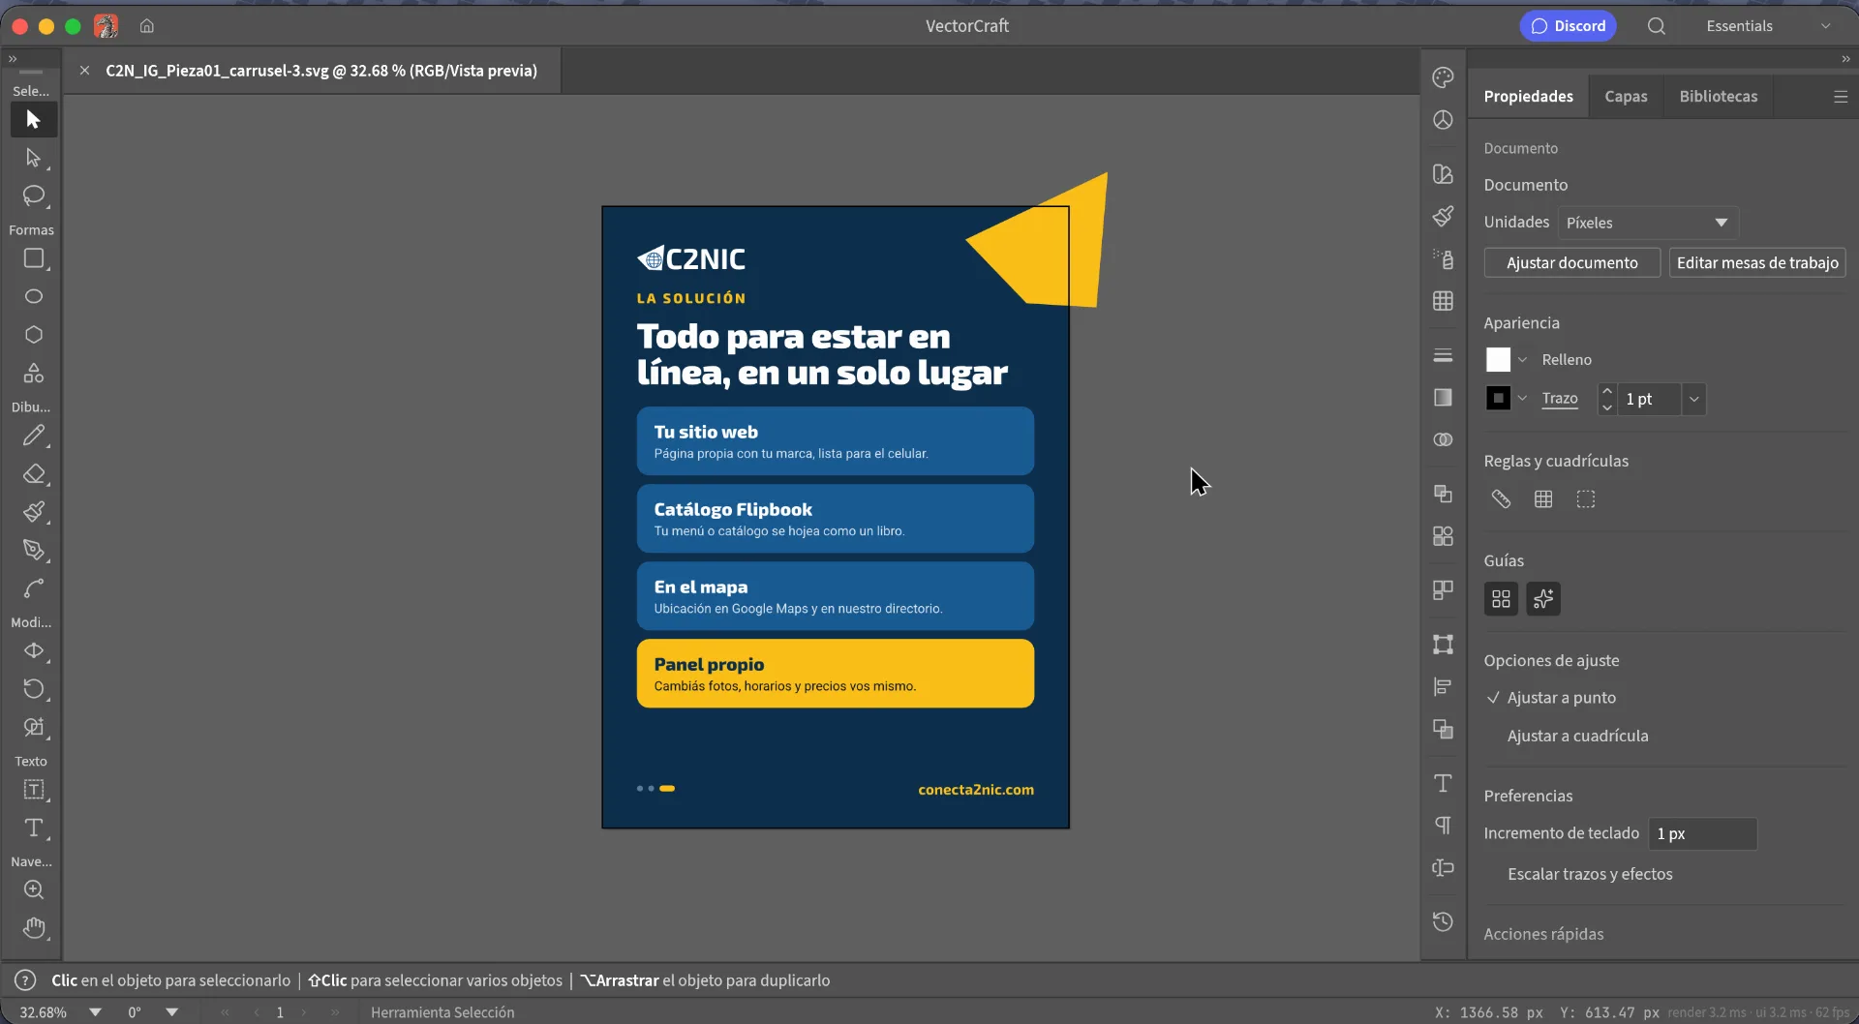Select the Zoom tool
Screen dimensions: 1859x1024
pos(34,889)
